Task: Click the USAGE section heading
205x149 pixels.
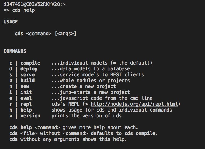Action: [11, 22]
